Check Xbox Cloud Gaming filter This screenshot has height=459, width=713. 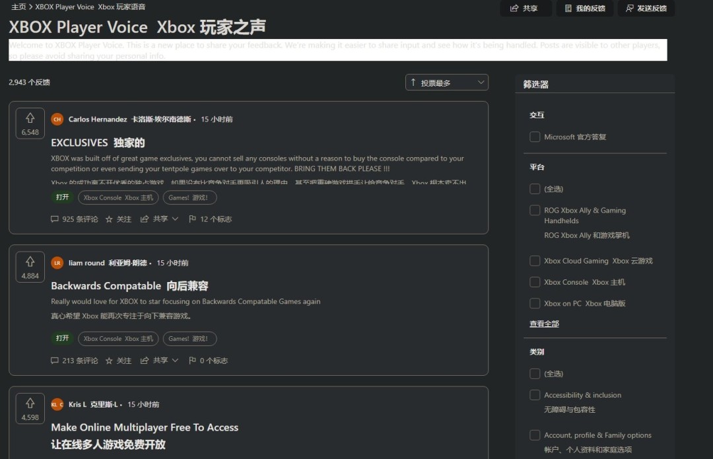pos(535,261)
